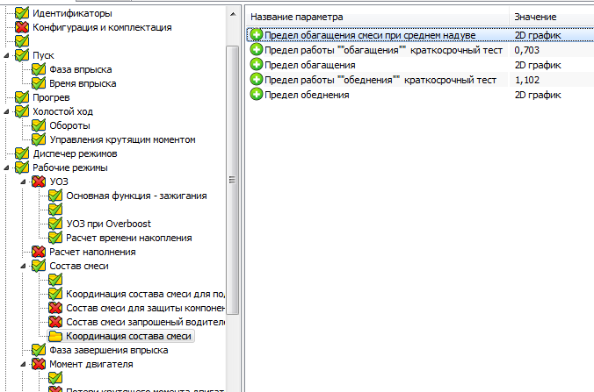The image size is (594, 392).
Task: Click the tree panel vertical scrollbar
Action: [233, 175]
